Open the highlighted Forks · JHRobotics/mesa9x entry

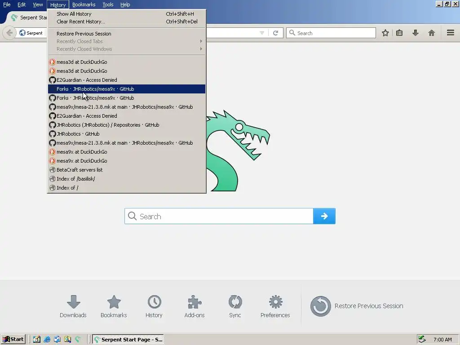click(x=126, y=89)
